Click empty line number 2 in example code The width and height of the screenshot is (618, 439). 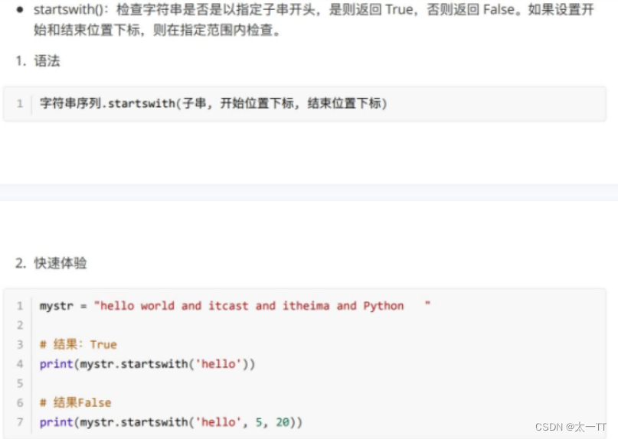click(x=20, y=325)
